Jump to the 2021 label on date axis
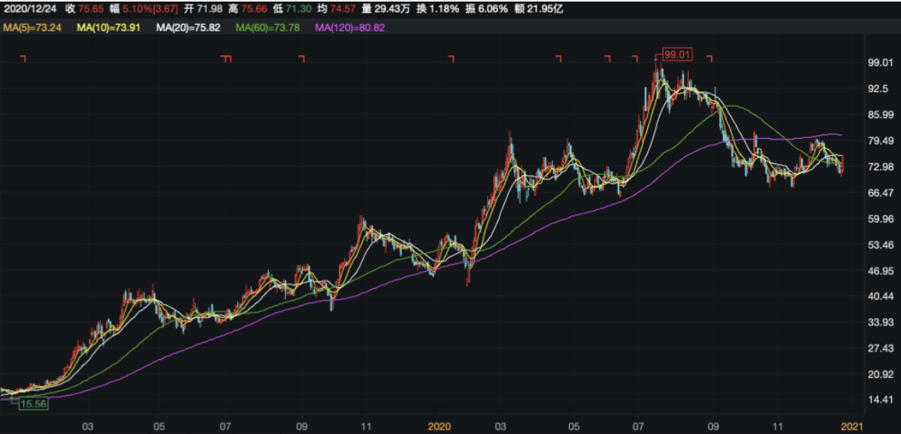901x434 pixels. 850,426
